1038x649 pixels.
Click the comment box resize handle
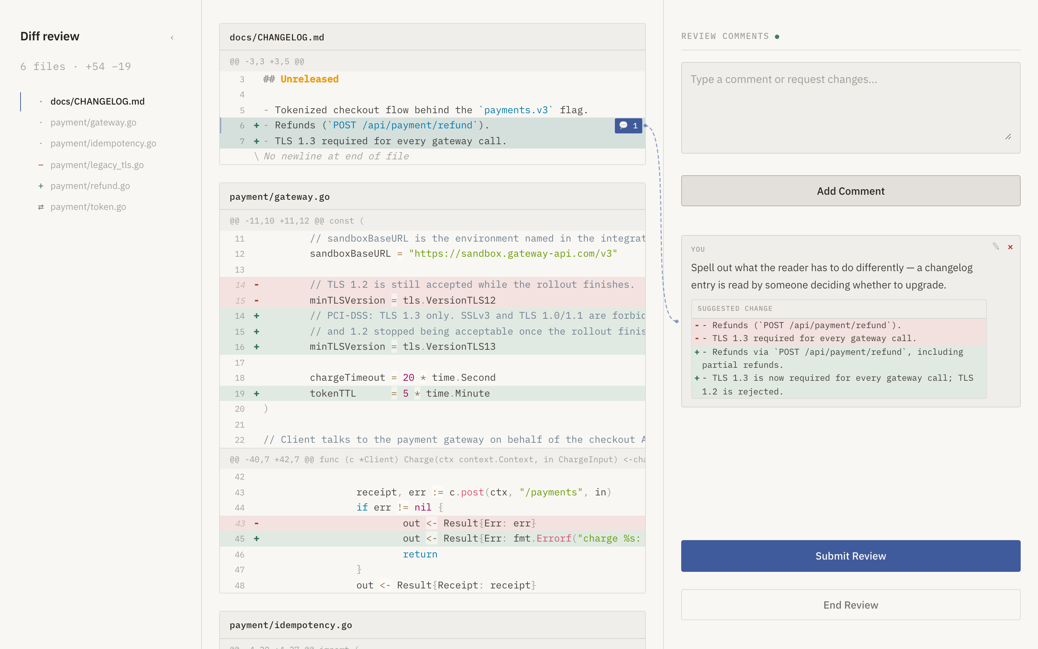pos(1008,137)
